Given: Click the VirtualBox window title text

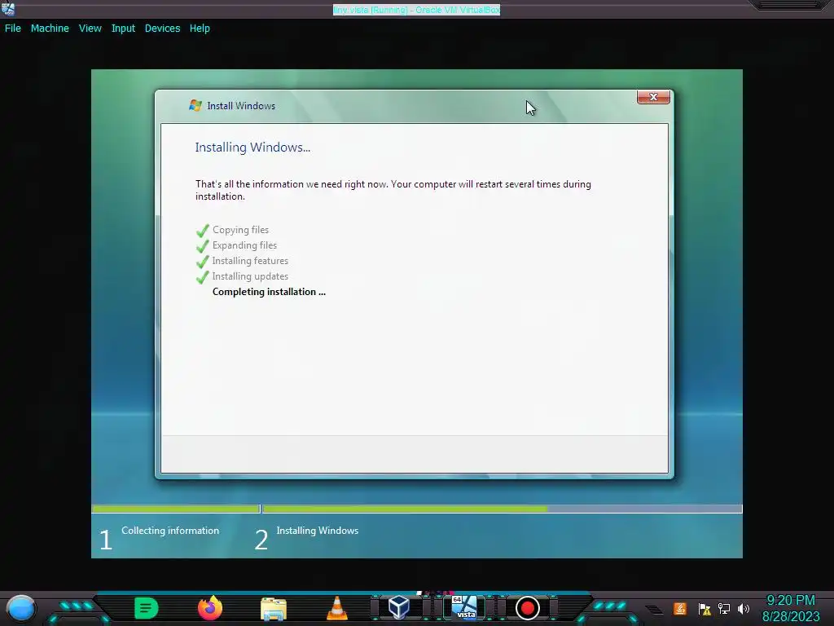Looking at the screenshot, I should [416, 10].
